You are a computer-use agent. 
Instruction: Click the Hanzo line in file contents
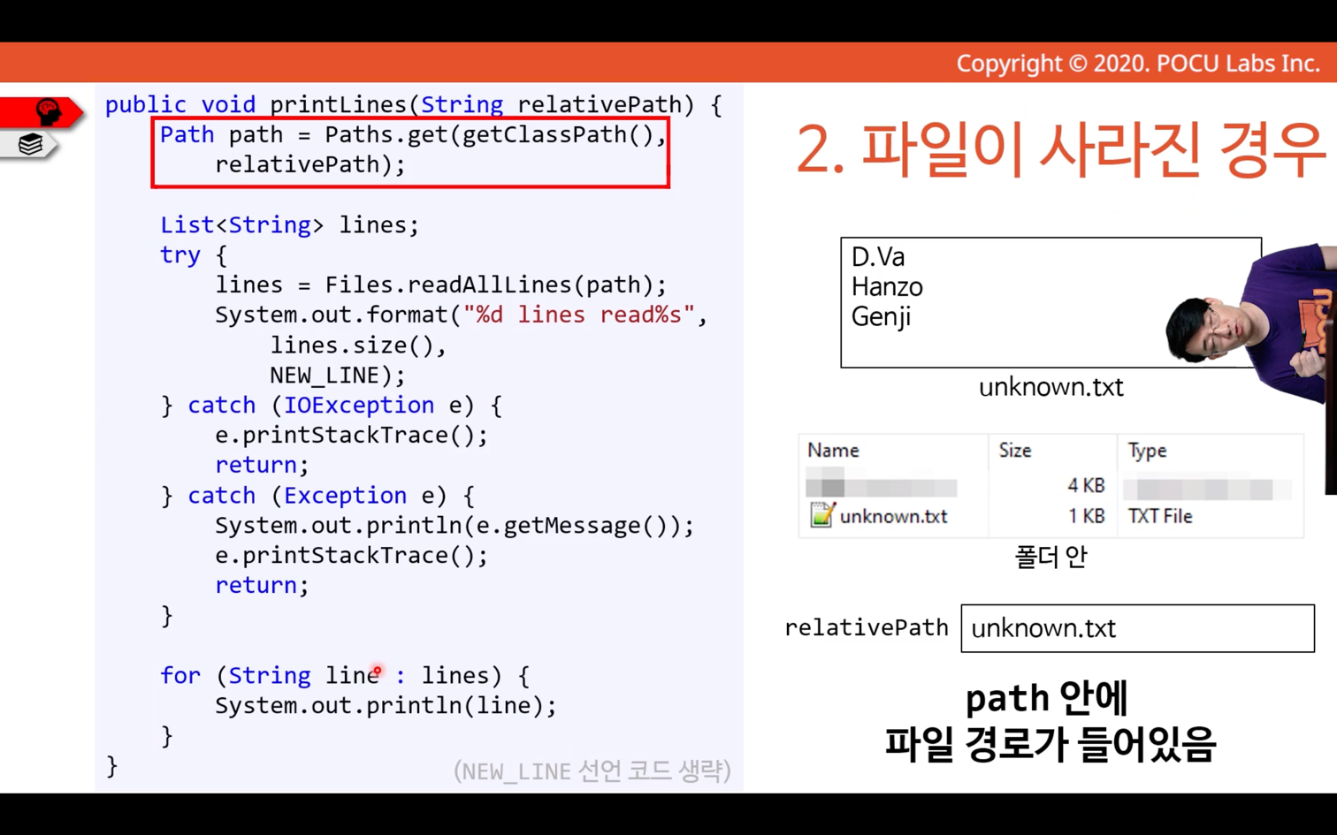[x=887, y=287]
